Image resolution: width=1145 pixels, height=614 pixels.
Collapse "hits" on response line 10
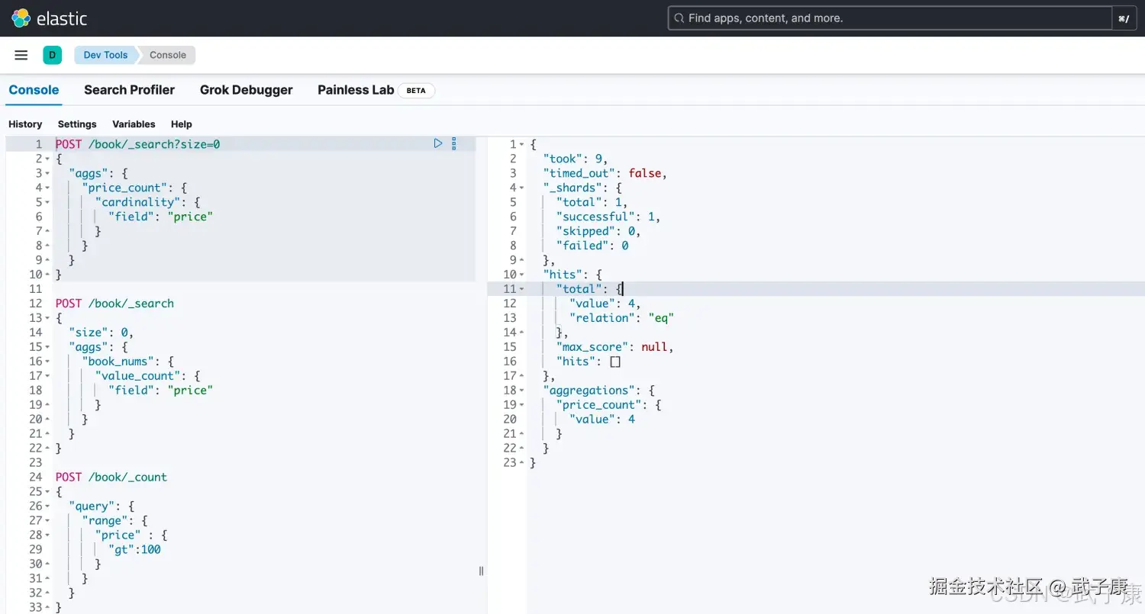coord(522,275)
